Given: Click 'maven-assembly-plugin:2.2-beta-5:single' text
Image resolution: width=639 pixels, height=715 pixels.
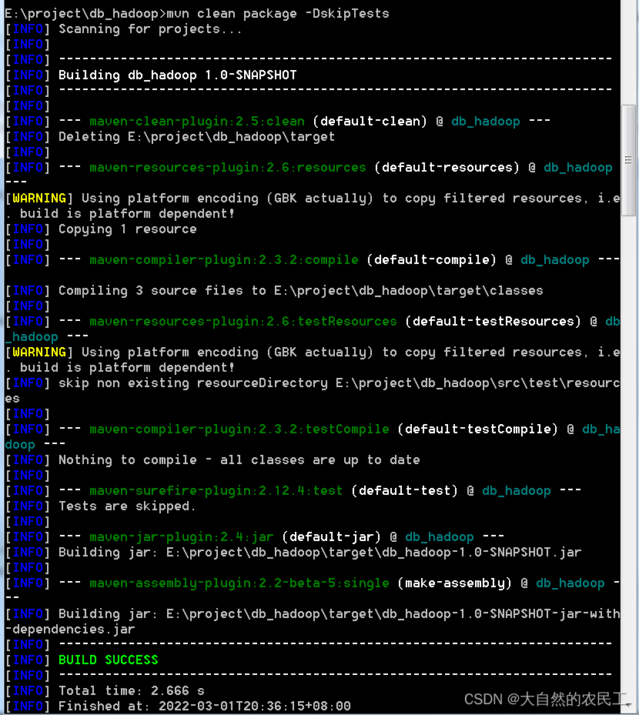Looking at the screenshot, I should [239, 583].
